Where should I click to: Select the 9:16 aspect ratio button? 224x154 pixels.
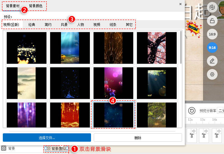(x=212, y=48)
